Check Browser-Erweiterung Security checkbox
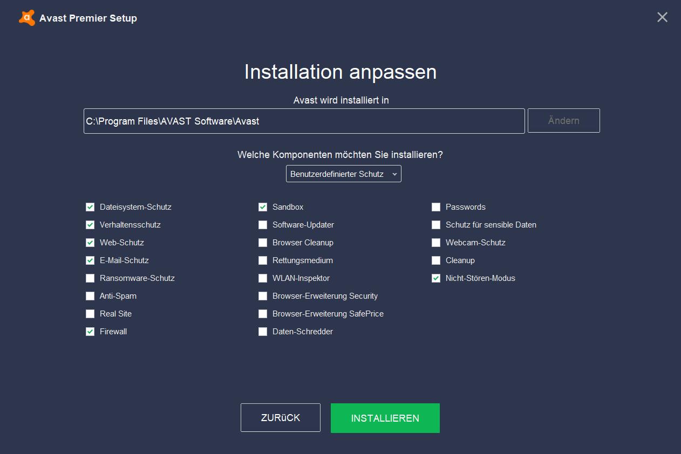This screenshot has height=454, width=681. pos(263,296)
